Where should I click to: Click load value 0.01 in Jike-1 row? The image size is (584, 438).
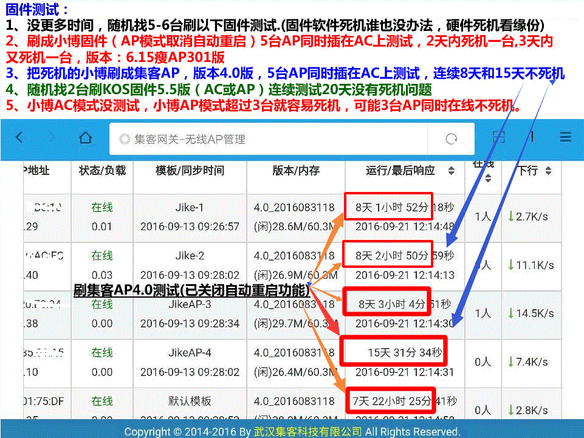click(101, 227)
